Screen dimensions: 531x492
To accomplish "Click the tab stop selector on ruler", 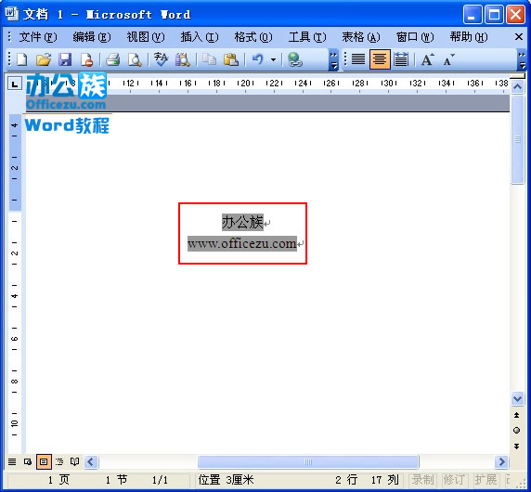I will click(x=15, y=84).
